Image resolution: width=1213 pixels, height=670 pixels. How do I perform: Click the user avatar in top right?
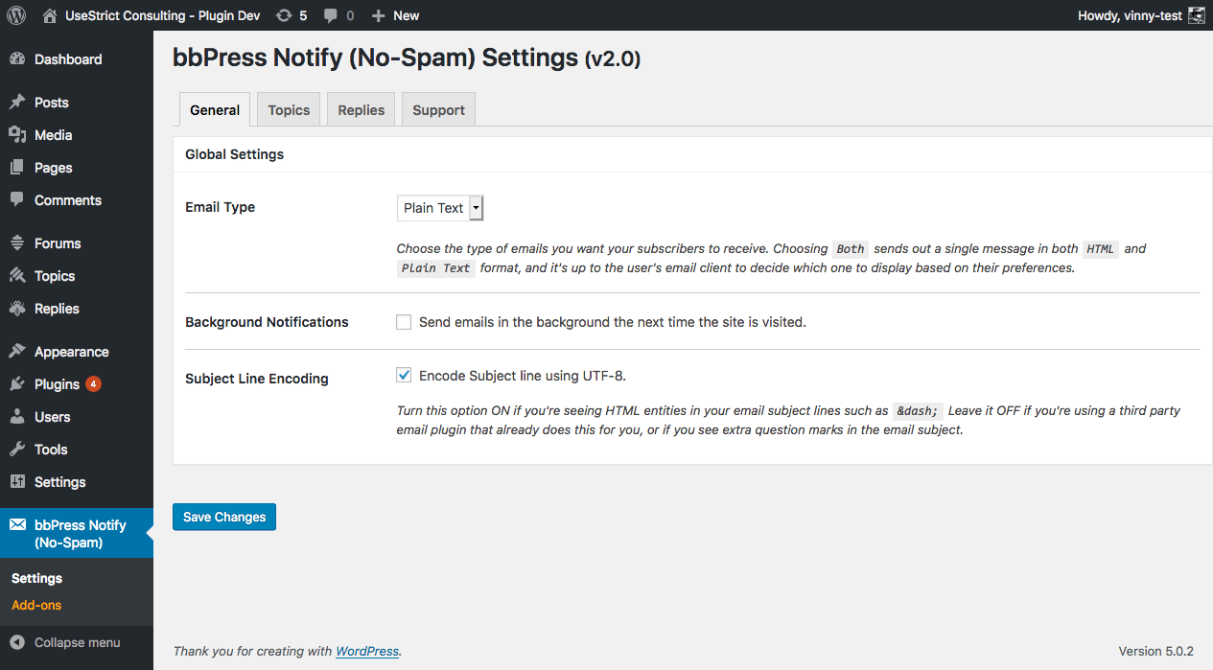pyautogui.click(x=1197, y=15)
